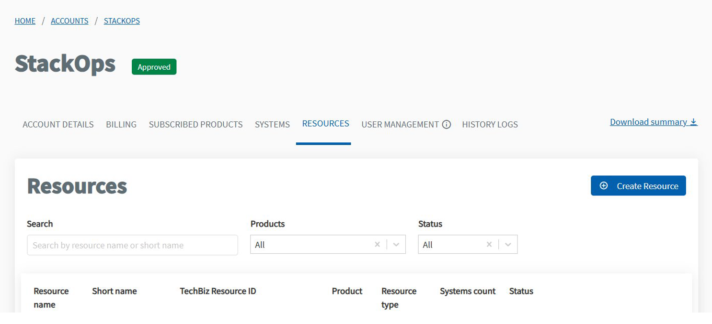The width and height of the screenshot is (712, 324).
Task: View the History Logs tab
Action: (490, 124)
